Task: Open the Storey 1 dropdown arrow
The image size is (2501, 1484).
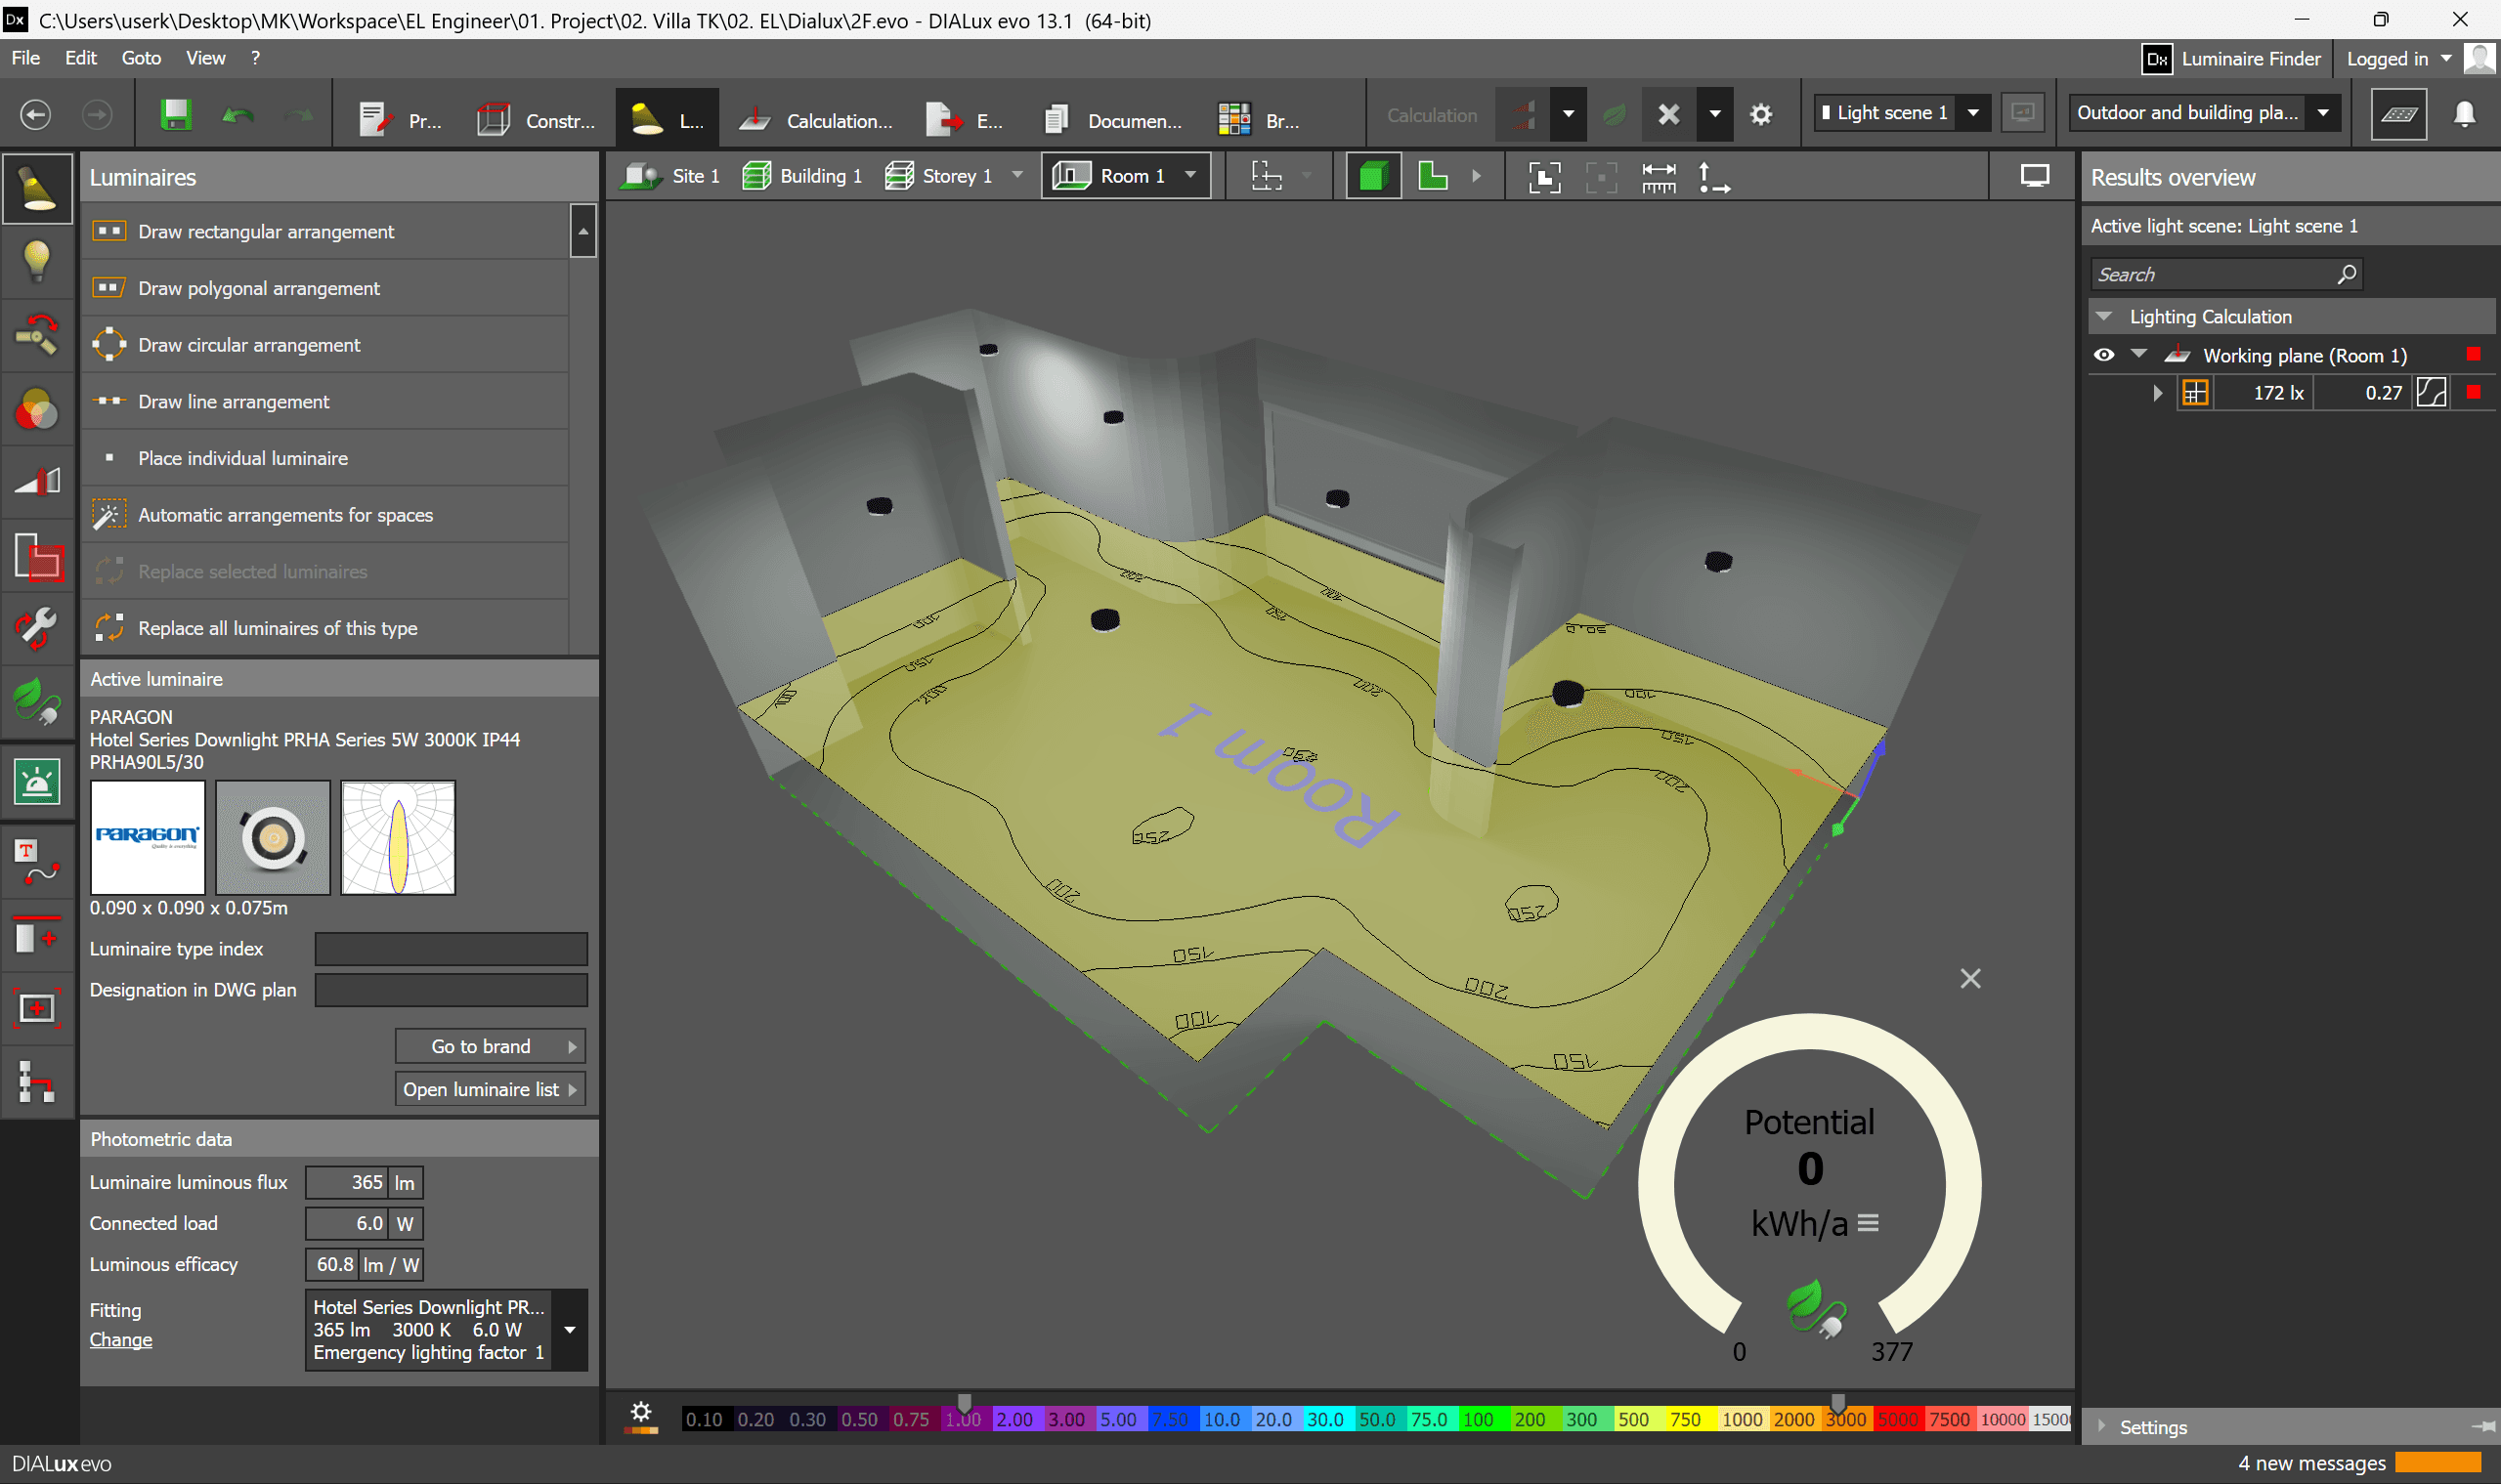Action: 1017,175
